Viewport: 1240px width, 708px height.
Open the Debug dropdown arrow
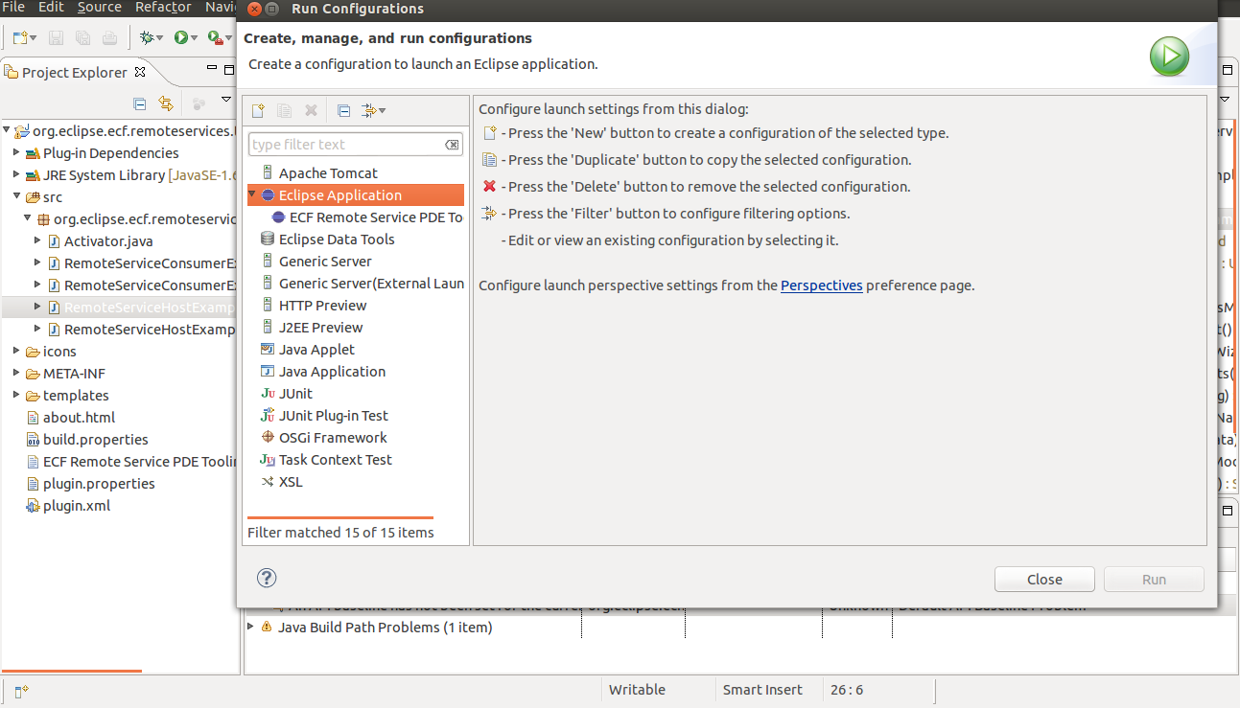[159, 38]
